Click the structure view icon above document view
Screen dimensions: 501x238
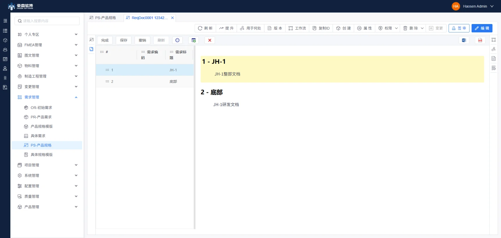tap(91, 40)
